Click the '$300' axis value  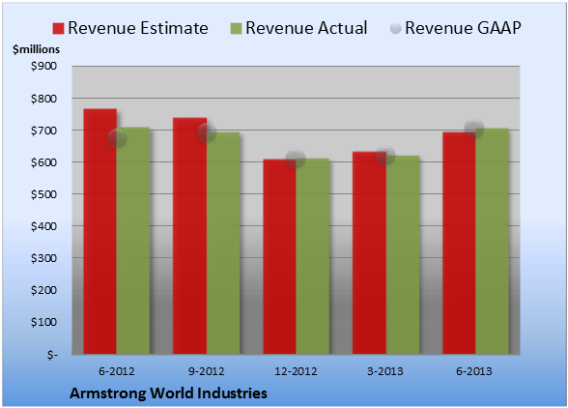pos(43,258)
